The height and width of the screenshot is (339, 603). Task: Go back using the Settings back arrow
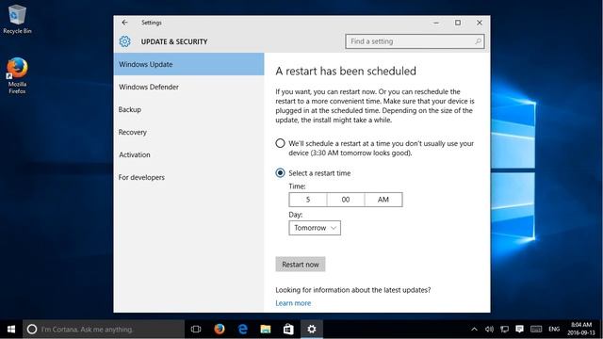124,23
